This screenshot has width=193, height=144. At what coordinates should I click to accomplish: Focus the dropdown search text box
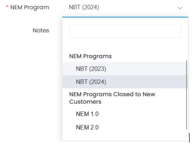click(125, 31)
